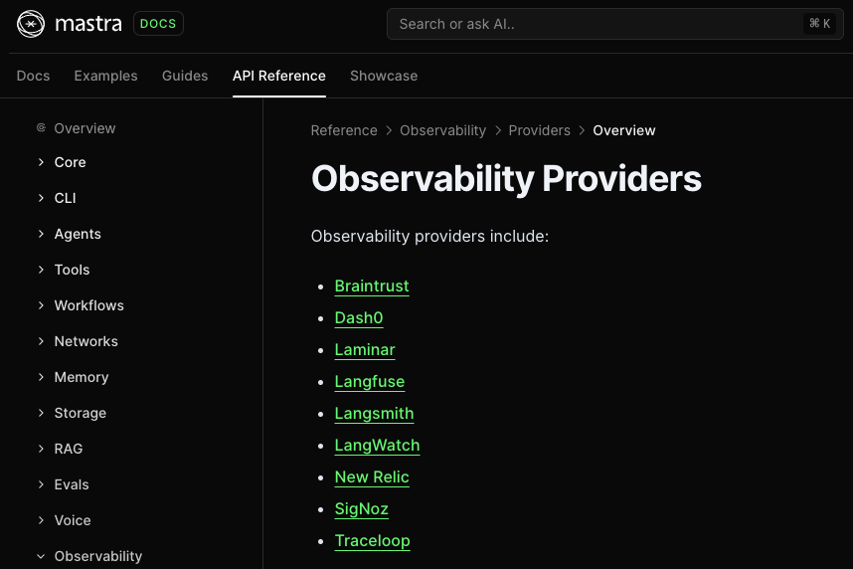Screen dimensions: 853x569
Task: Click the Overview at-sign icon in sidebar
Action: tap(41, 128)
